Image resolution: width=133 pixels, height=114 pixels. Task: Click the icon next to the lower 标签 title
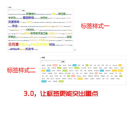click(41, 58)
